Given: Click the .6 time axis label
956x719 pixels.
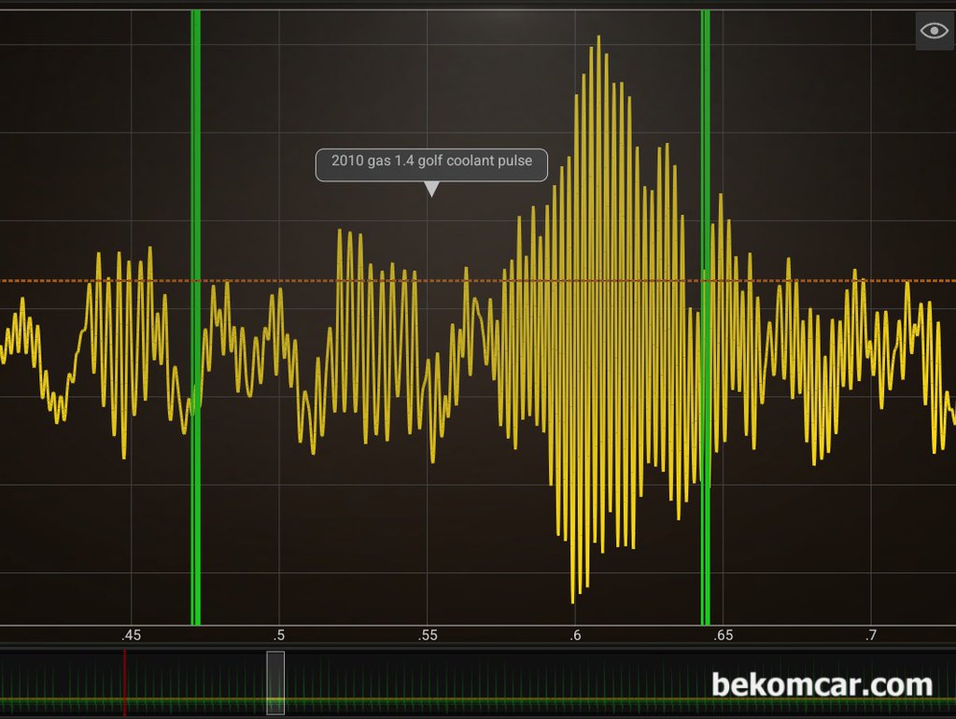Looking at the screenshot, I should [x=575, y=636].
